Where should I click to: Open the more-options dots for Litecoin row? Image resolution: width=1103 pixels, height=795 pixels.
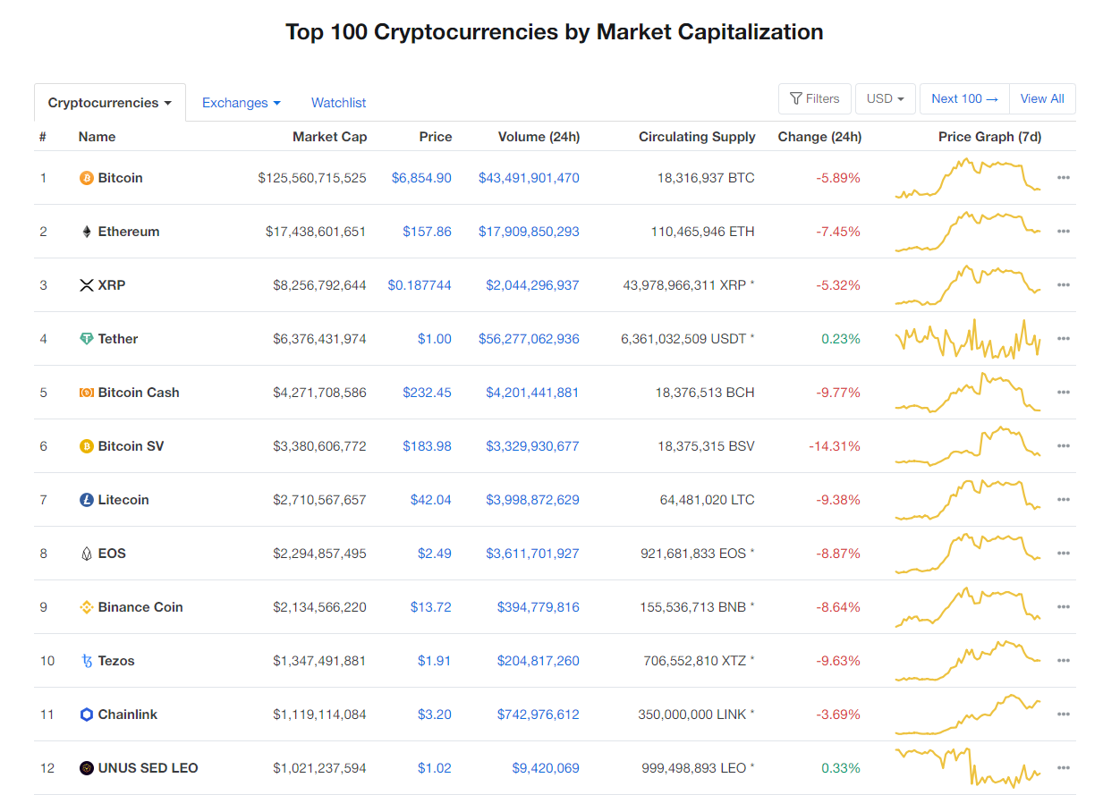pos(1064,500)
